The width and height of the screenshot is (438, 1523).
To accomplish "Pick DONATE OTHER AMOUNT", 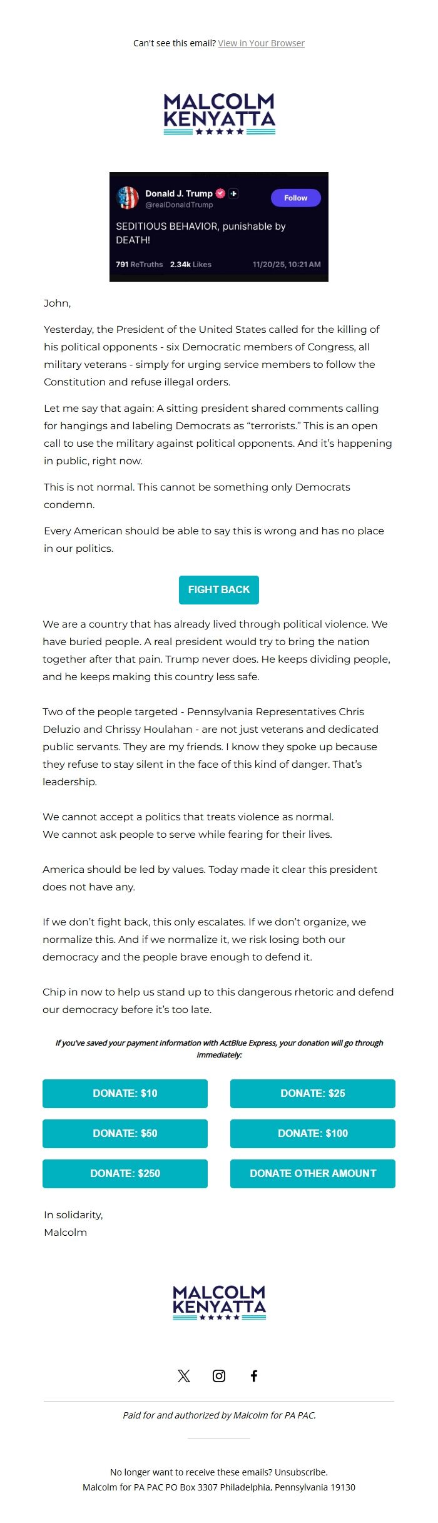I will (313, 1173).
